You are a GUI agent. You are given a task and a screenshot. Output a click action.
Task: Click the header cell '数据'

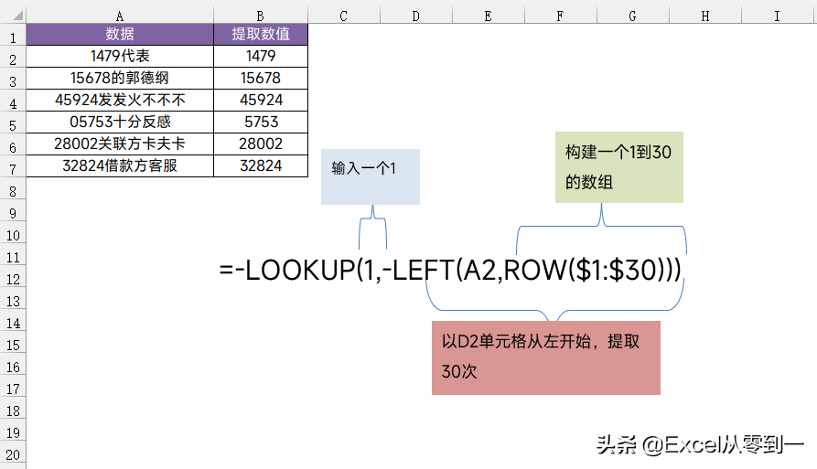tap(120, 35)
